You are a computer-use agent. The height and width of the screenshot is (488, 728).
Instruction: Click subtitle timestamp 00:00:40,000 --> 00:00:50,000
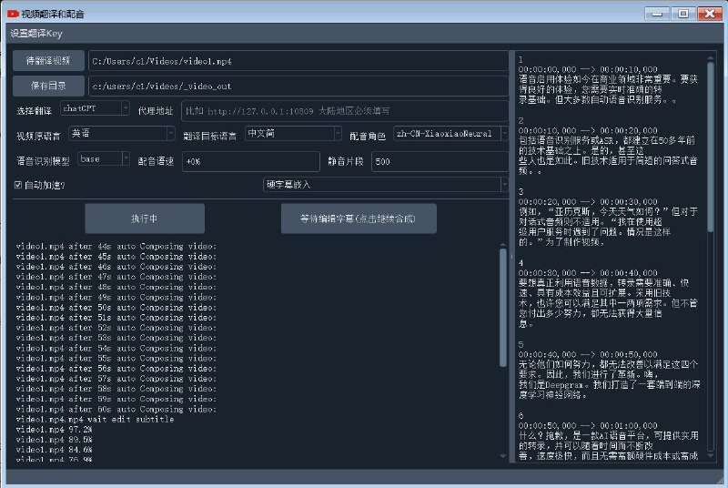[x=588, y=354]
